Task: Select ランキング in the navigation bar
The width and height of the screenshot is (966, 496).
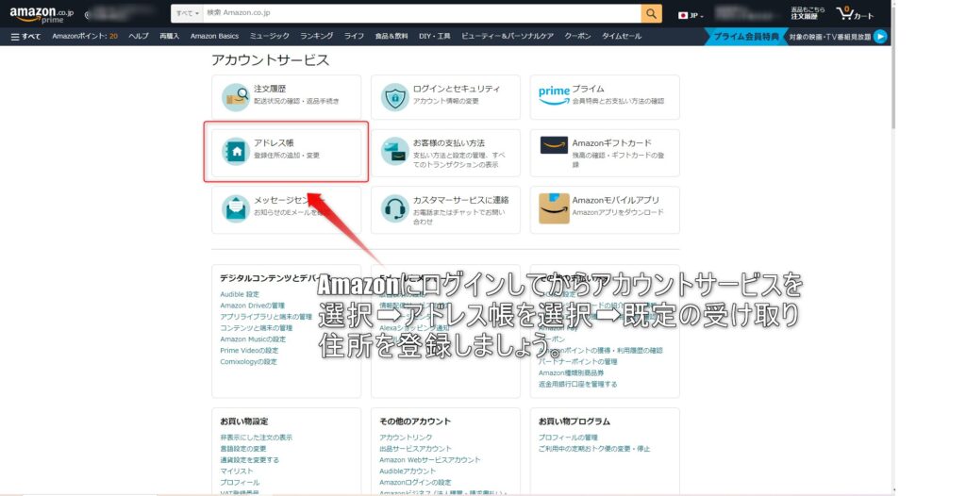Action: click(316, 36)
